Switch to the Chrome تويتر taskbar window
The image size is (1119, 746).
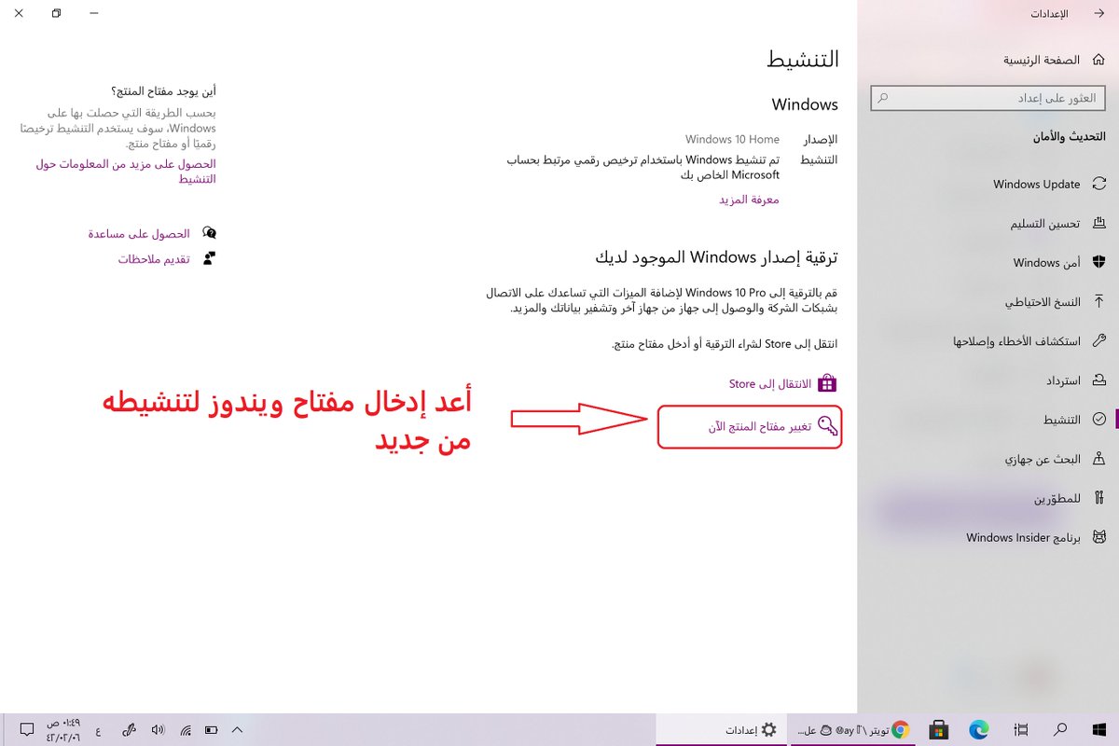click(x=851, y=729)
